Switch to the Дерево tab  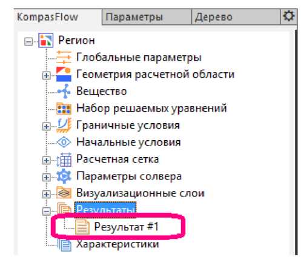tap(236, 17)
